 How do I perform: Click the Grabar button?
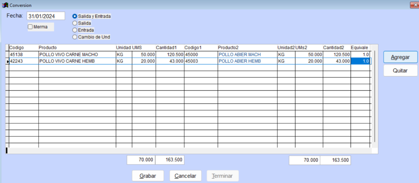point(148,176)
